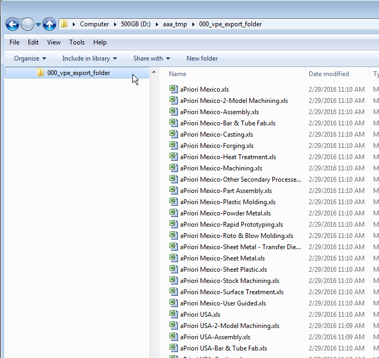This screenshot has width=379, height=358.
Task: Click the Excel icon of aPriori Mexico-2-Model Machining.xls
Action: 173,100
